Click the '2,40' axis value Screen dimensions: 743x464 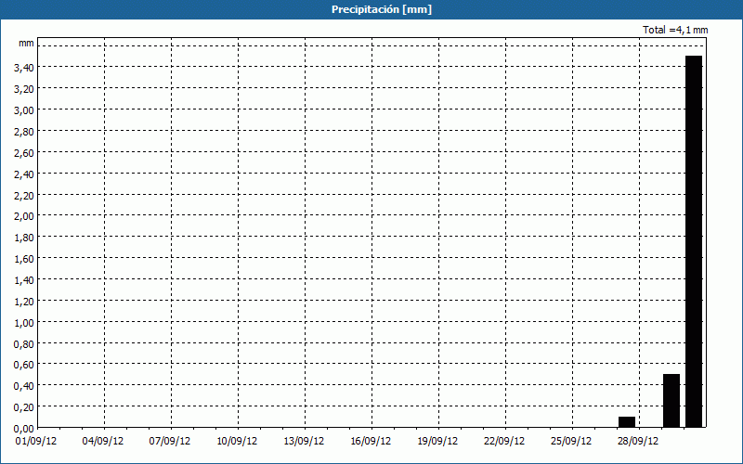24,174
